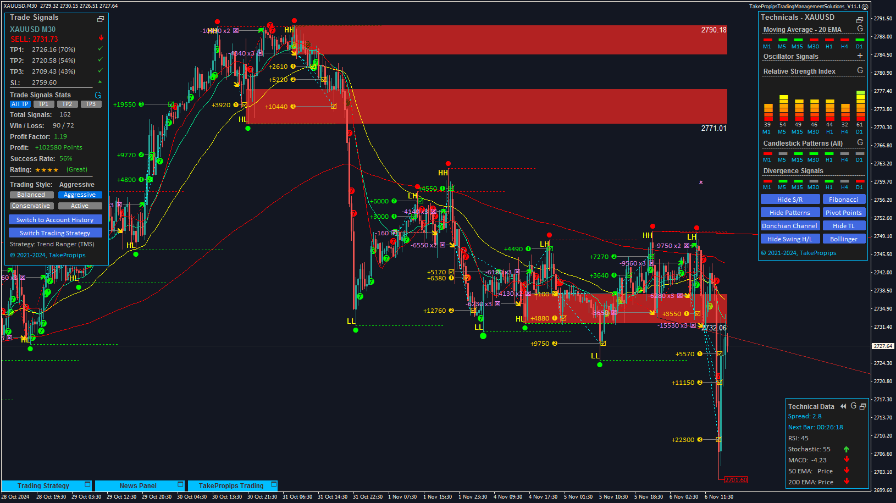Click the red 200 EMA down arrow icon

click(x=847, y=482)
